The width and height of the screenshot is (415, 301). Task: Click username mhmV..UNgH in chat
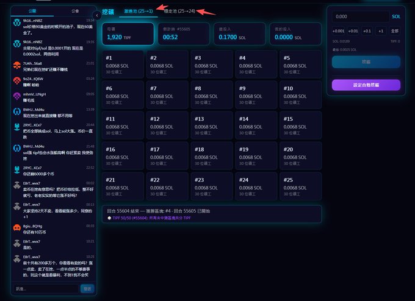(x=34, y=94)
